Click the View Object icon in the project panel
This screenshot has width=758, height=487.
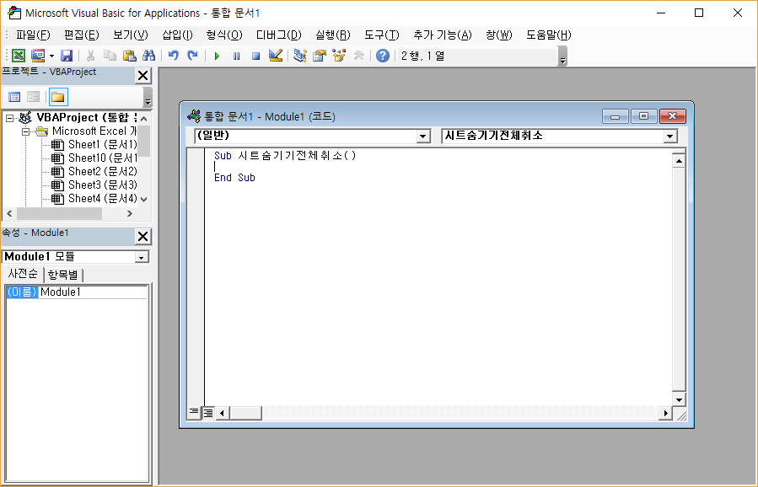33,97
